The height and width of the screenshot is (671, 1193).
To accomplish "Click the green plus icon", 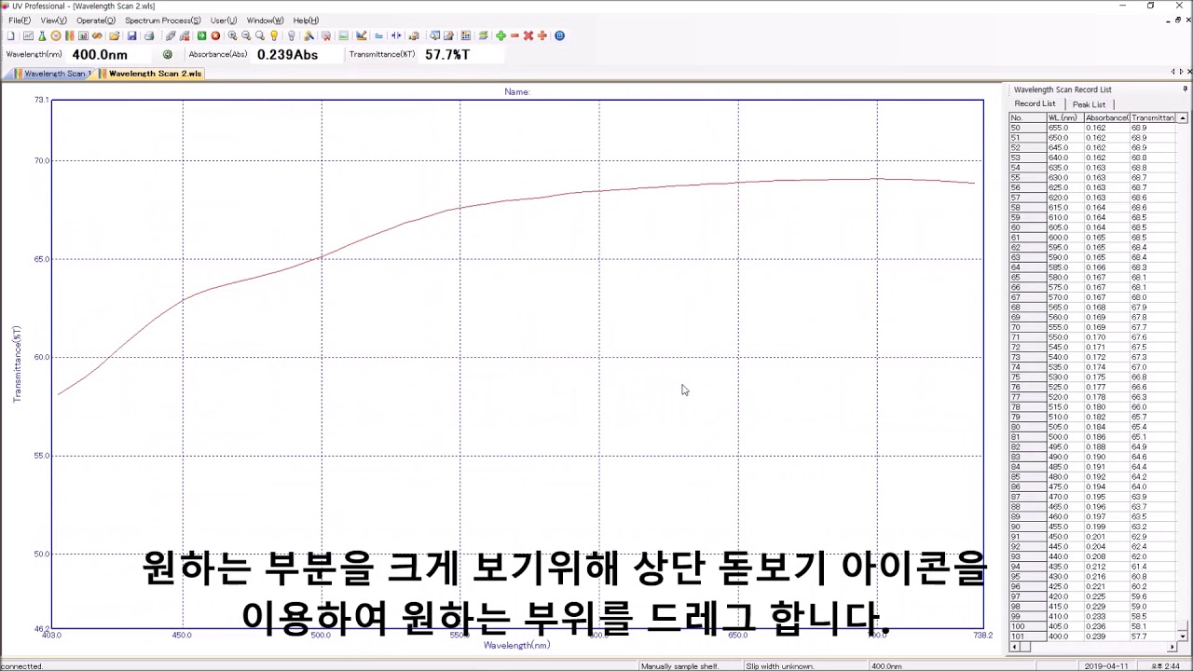I will (501, 35).
